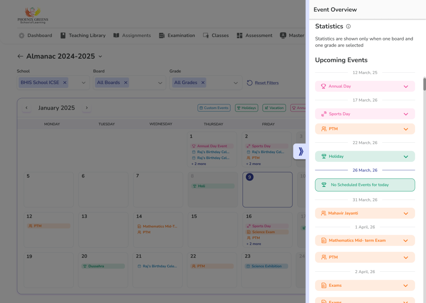Screen dimensions: 426x303
Task: Toggle the Holidays legend filter
Action: pos(246,108)
